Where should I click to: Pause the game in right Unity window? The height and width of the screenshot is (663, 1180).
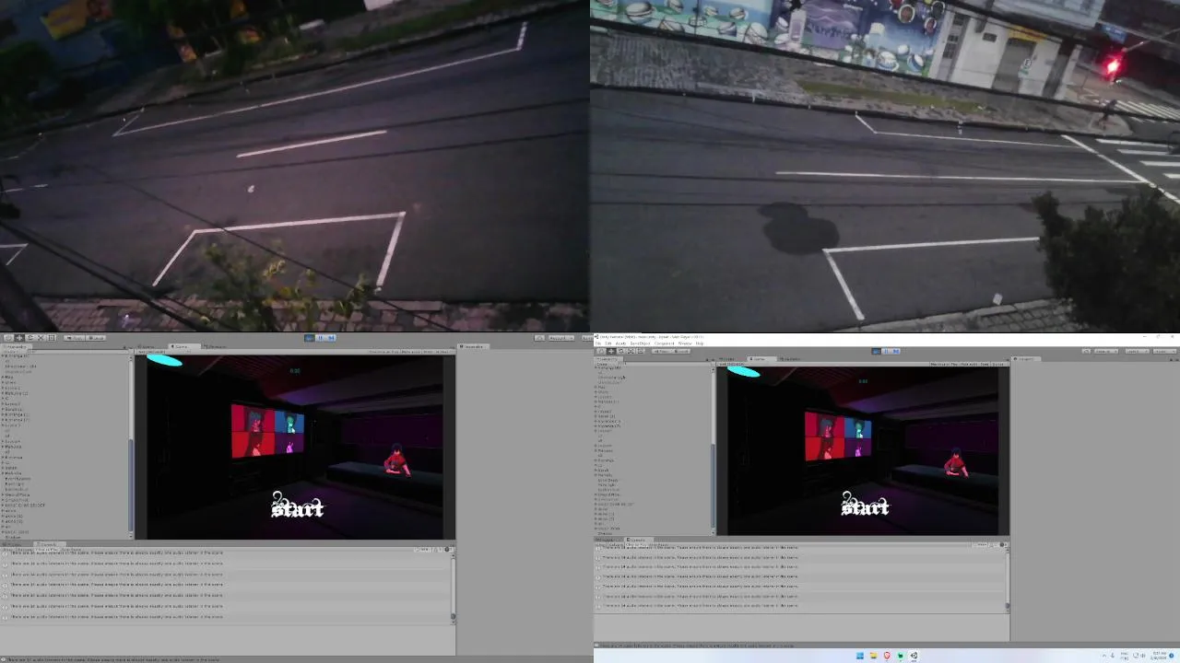tap(885, 351)
